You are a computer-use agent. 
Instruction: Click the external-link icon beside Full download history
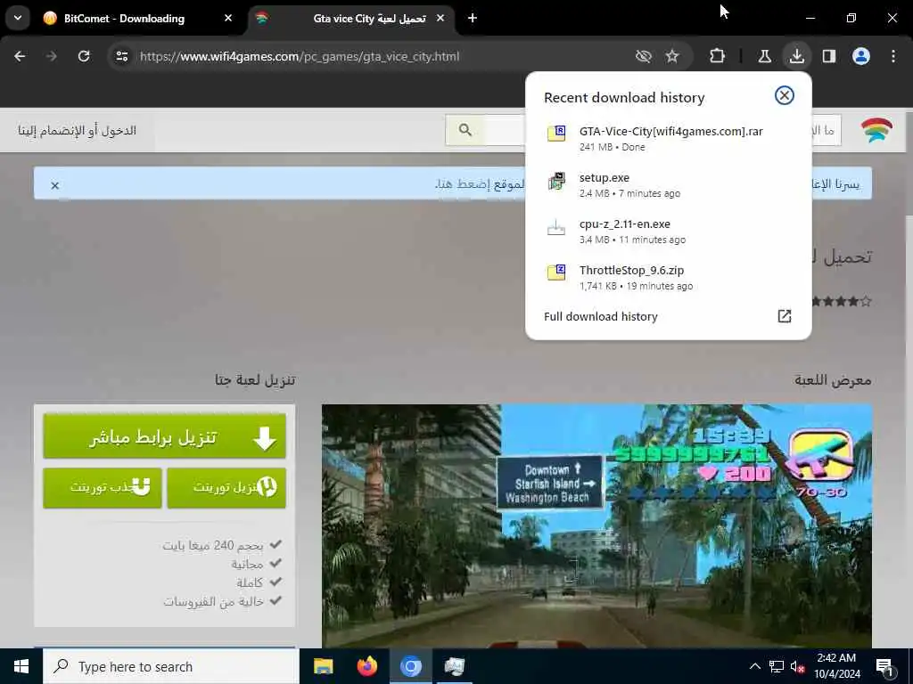tap(785, 316)
